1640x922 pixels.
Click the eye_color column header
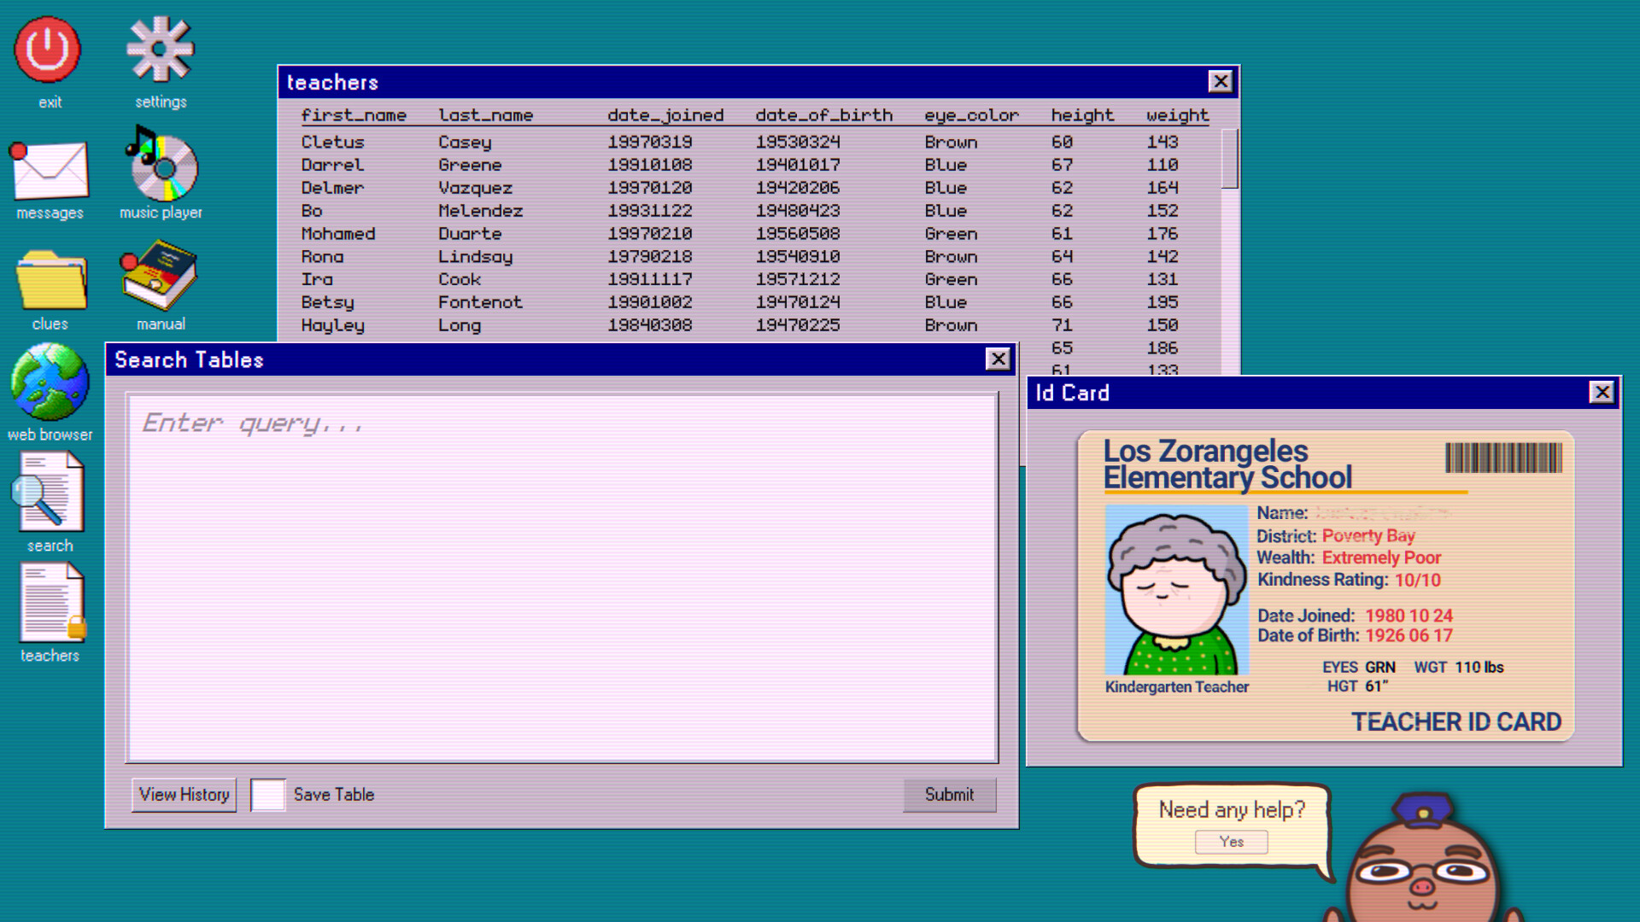coord(971,114)
